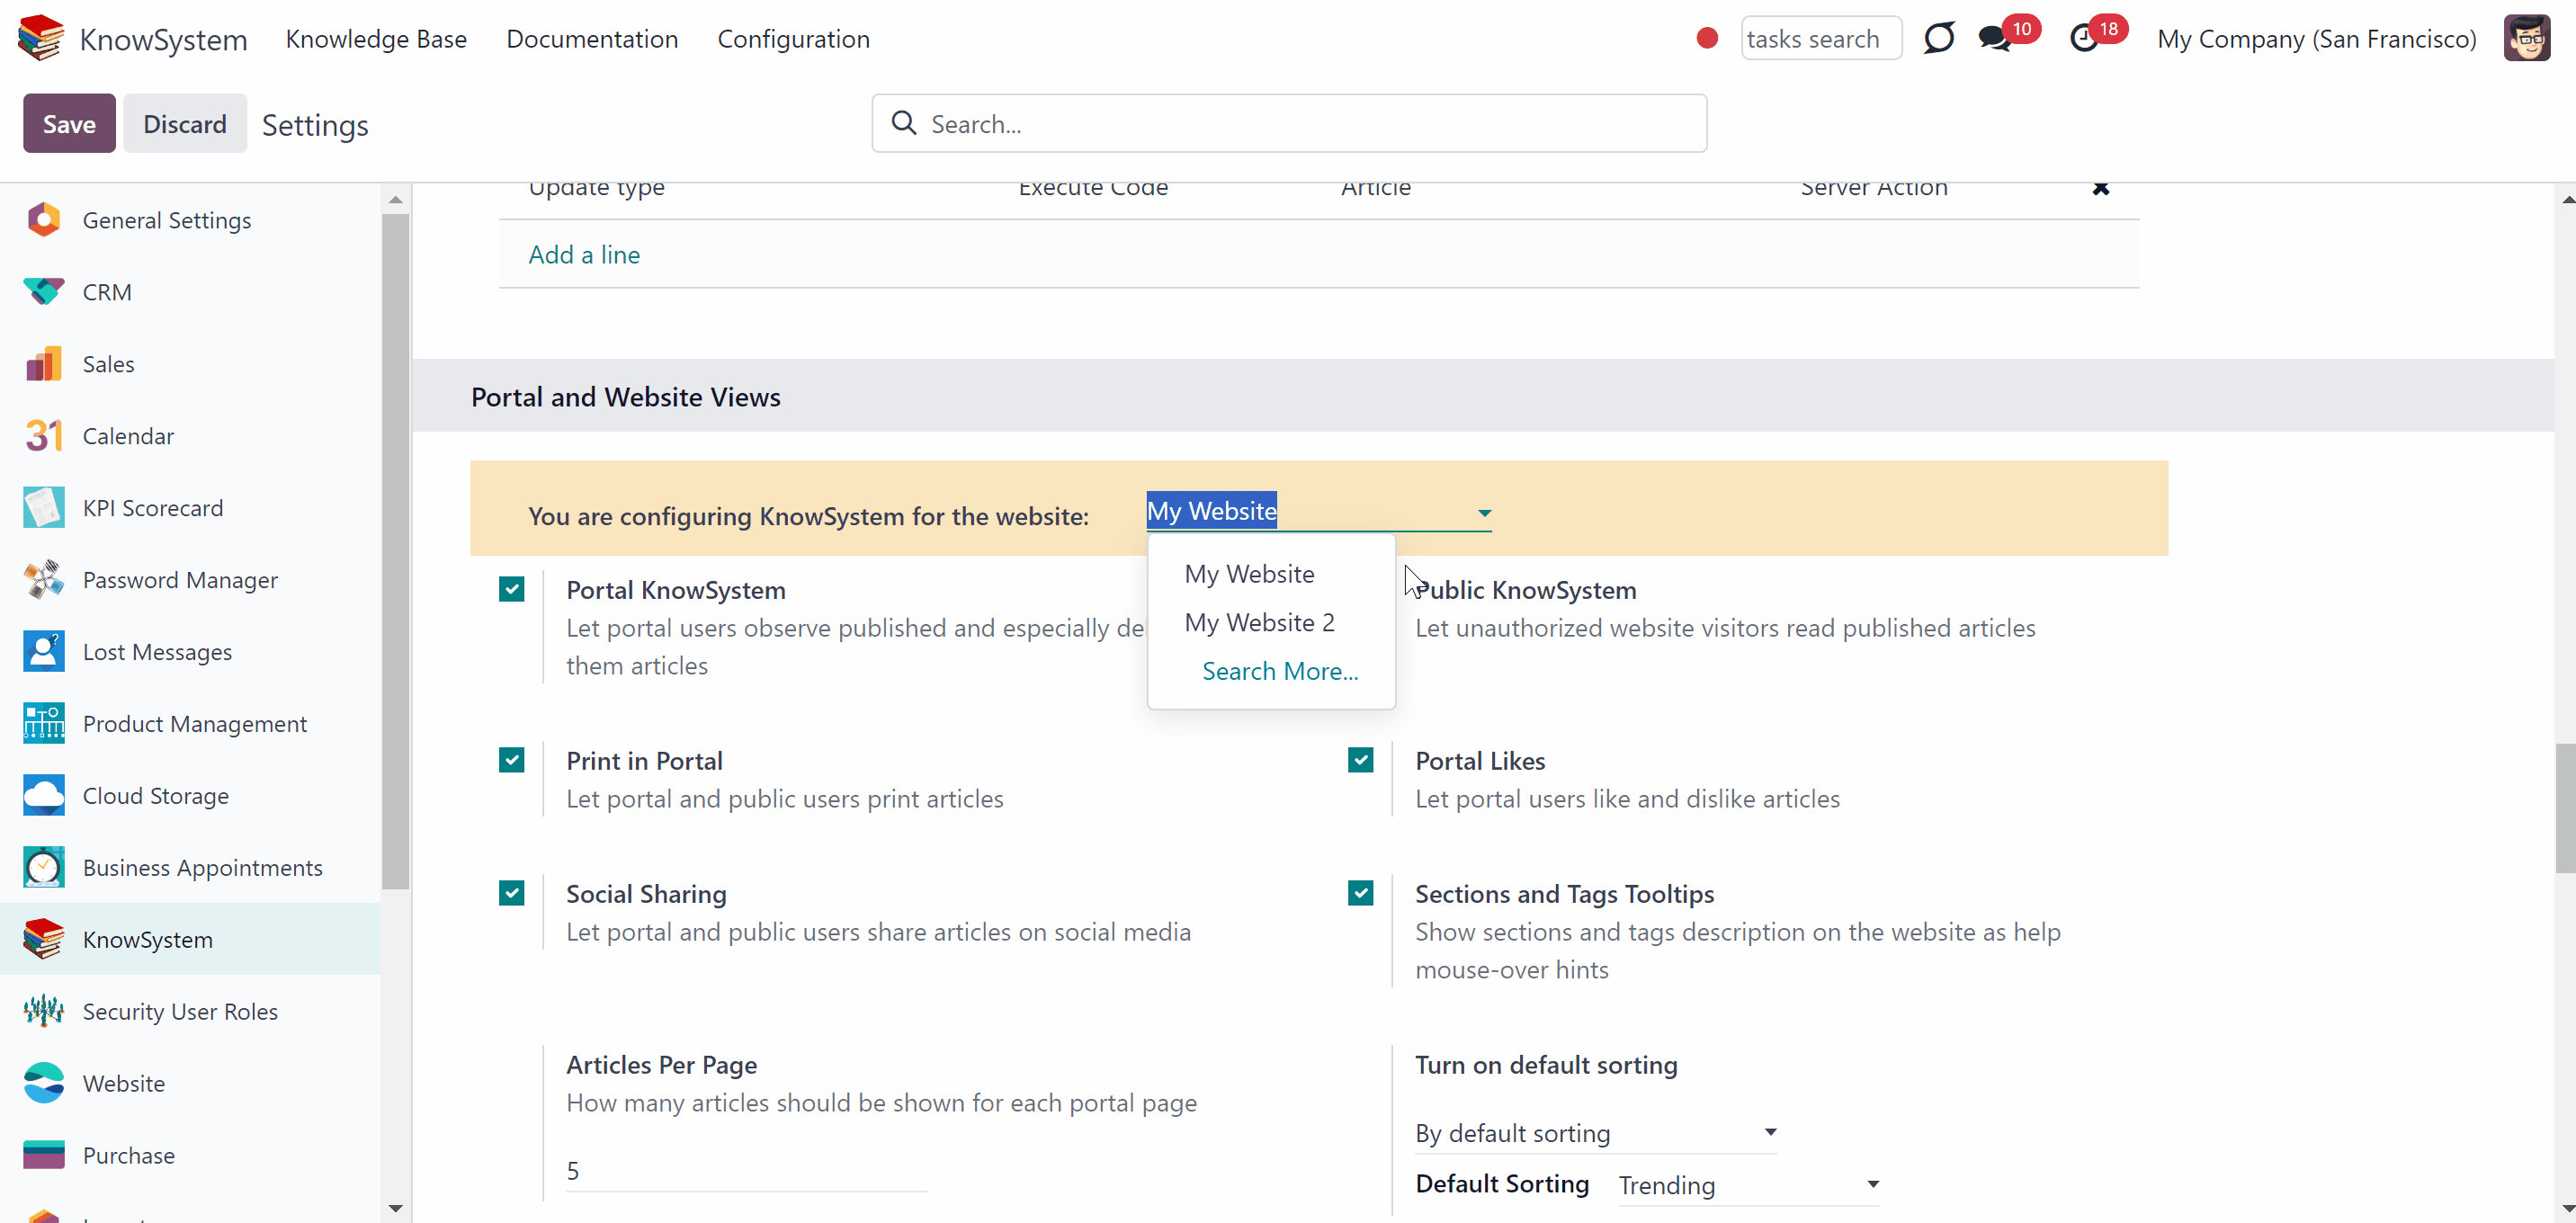
Task: Click the Server Action cell in the table
Action: pos(1874,188)
